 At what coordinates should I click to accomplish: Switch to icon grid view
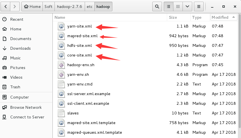(178, 7)
